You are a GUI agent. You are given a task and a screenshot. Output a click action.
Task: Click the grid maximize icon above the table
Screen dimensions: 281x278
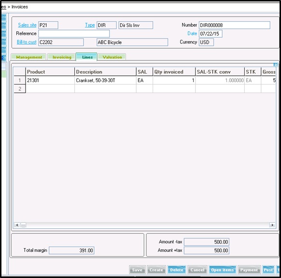[x=275, y=65]
